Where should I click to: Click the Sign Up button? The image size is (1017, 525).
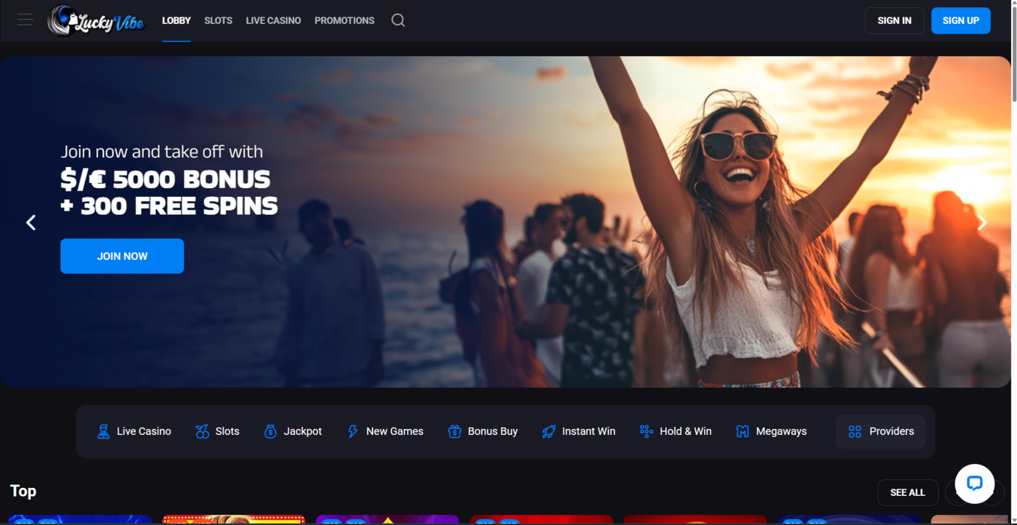point(960,20)
